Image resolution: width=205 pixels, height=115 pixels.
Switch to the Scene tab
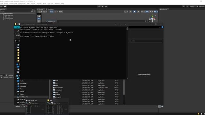click(x=40, y=9)
